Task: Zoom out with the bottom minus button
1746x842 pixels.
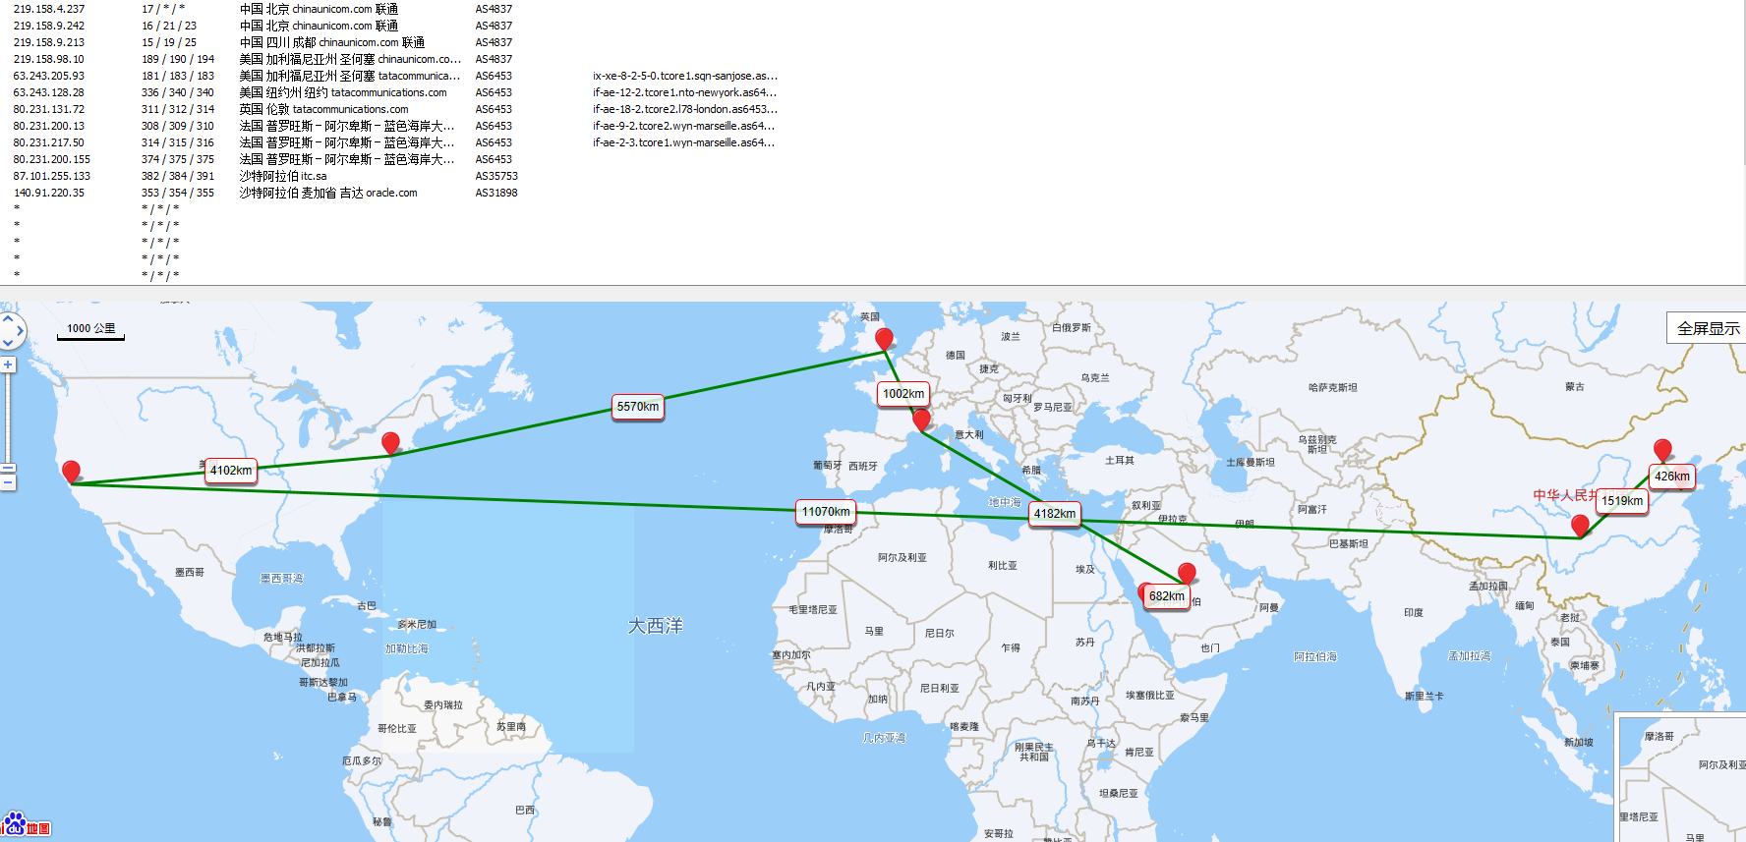Action: [x=8, y=482]
